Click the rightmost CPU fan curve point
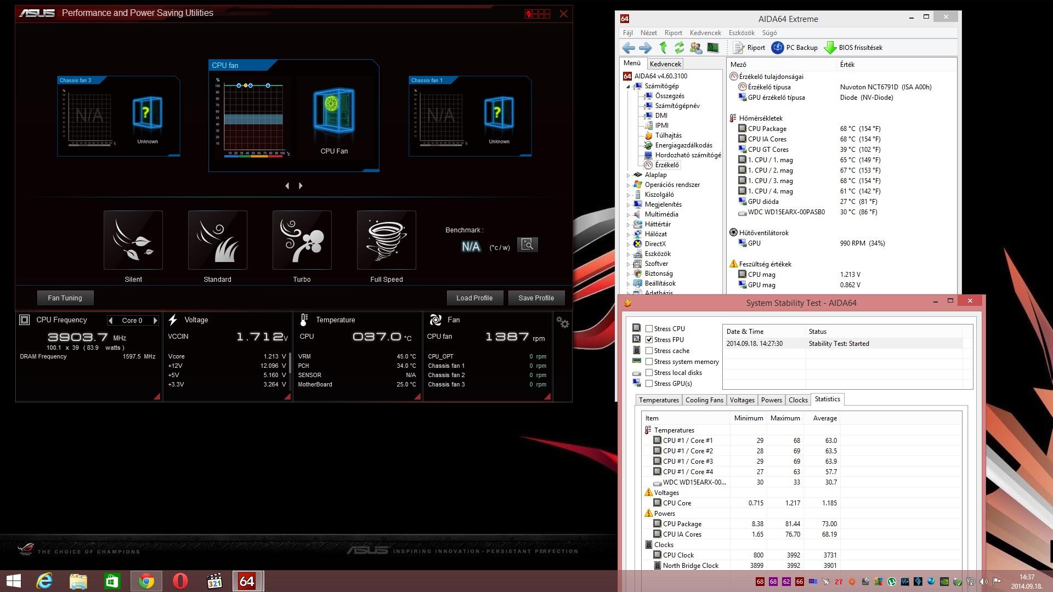 coord(268,86)
